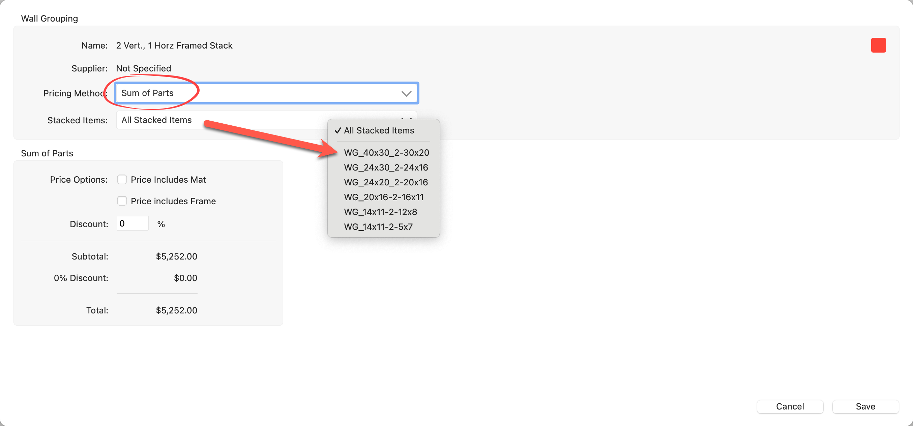Click the Discount percentage field

point(132,224)
